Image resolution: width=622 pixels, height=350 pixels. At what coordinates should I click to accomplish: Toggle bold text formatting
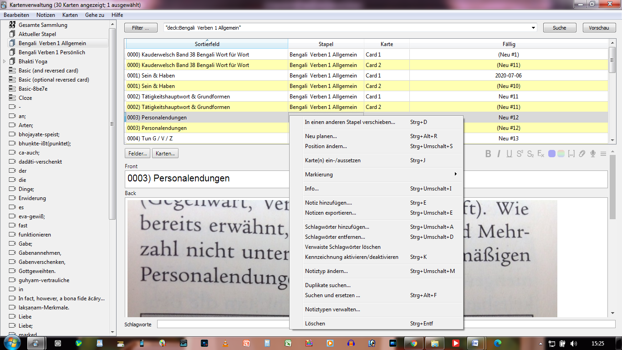coord(488,154)
